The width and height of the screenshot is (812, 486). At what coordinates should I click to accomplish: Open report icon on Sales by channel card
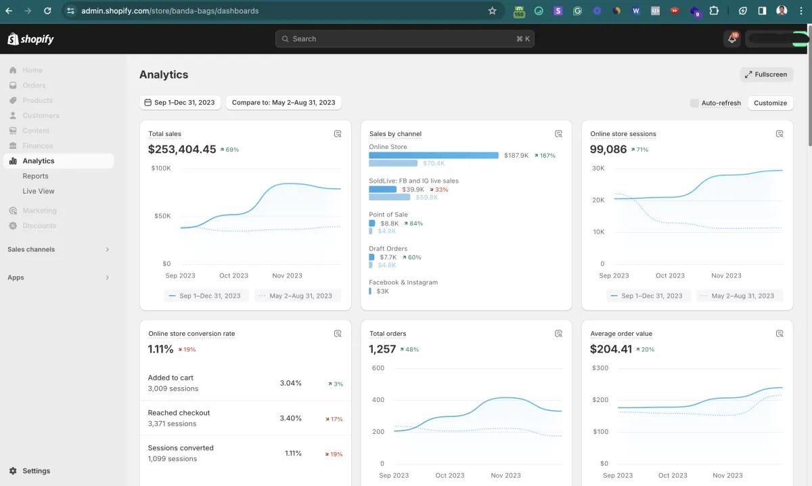click(558, 134)
